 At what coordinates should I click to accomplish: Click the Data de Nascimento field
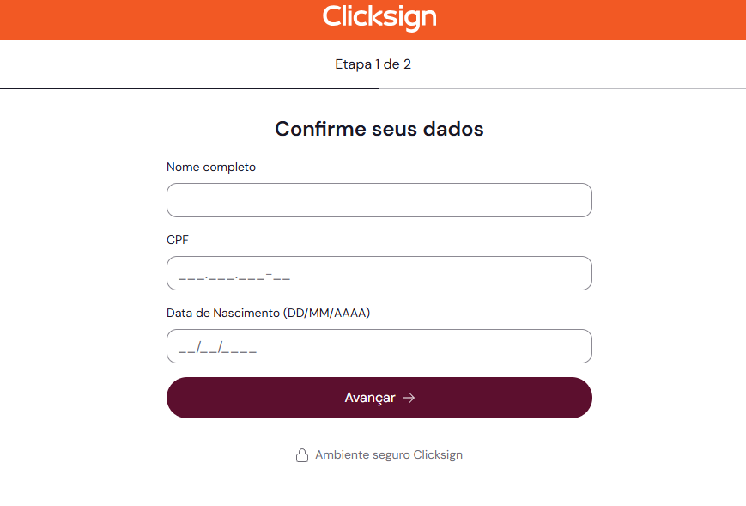point(379,345)
